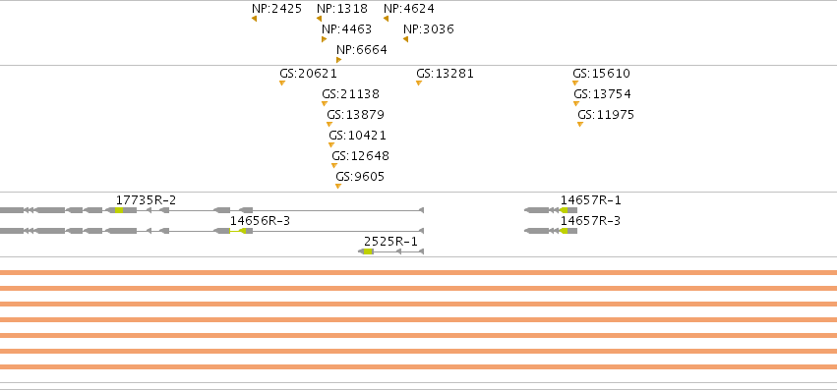Viewport: 837px width, 390px height.
Task: Click the 2525R-1 transcript name
Action: 390,242
